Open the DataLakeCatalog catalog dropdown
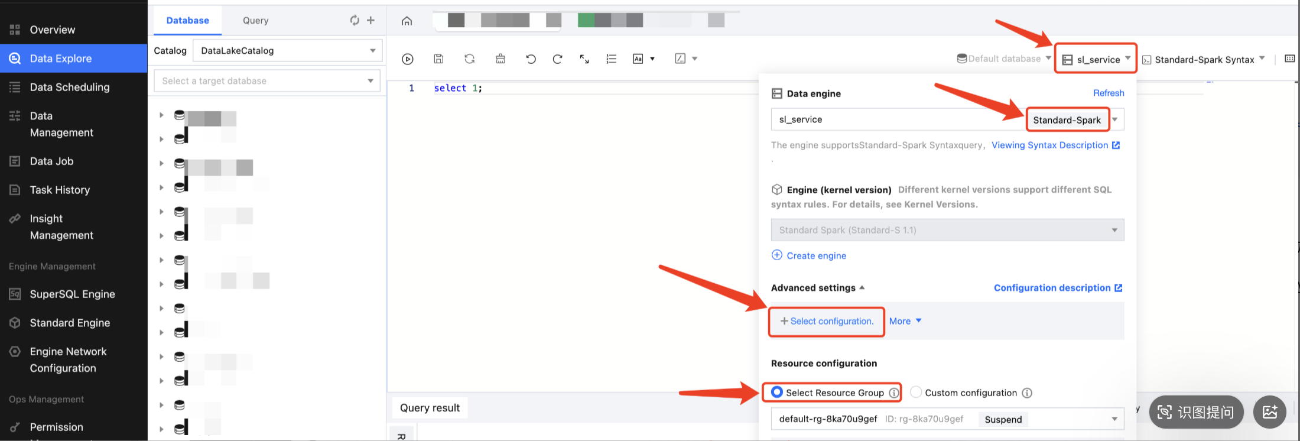The height and width of the screenshot is (441, 1300). click(x=288, y=51)
